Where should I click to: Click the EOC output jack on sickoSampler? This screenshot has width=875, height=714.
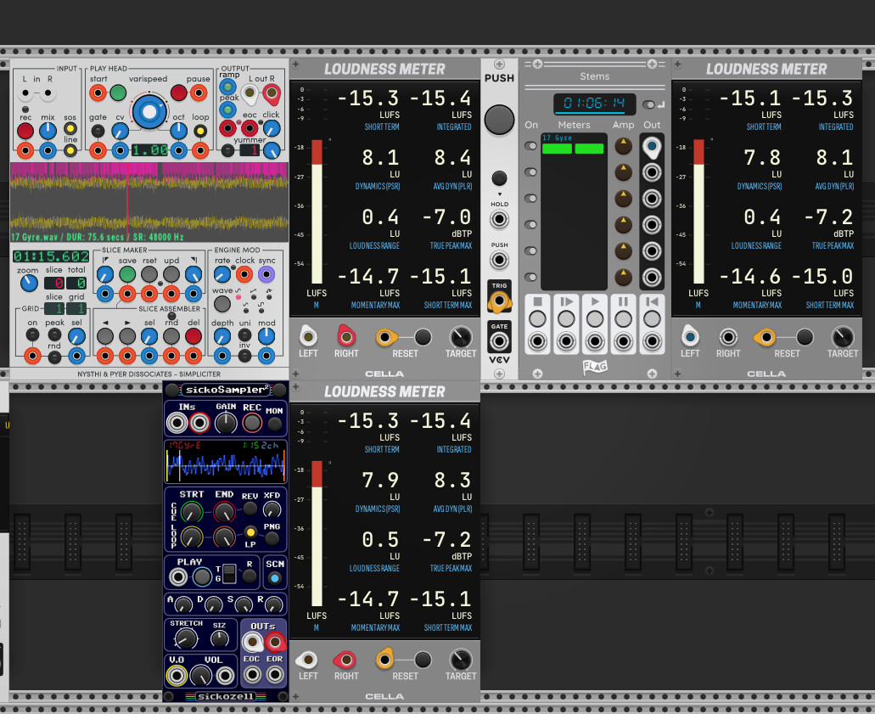[x=252, y=675]
